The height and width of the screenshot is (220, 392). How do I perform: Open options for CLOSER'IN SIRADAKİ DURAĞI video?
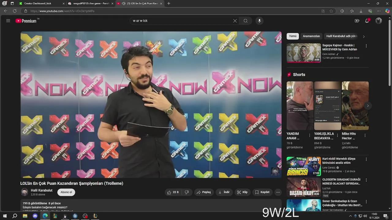click(x=366, y=180)
